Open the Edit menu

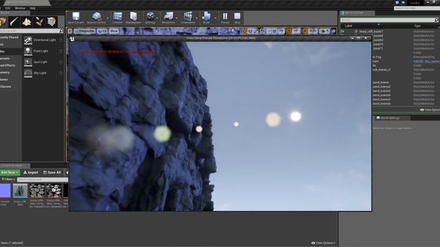click(8, 8)
